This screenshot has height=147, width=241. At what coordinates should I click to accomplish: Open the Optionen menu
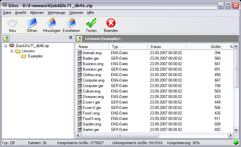pyautogui.click(x=76, y=13)
